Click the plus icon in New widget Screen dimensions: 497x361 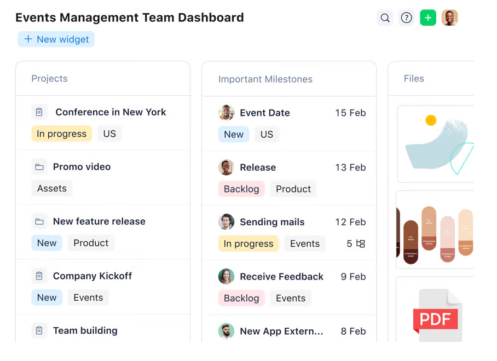click(x=28, y=39)
